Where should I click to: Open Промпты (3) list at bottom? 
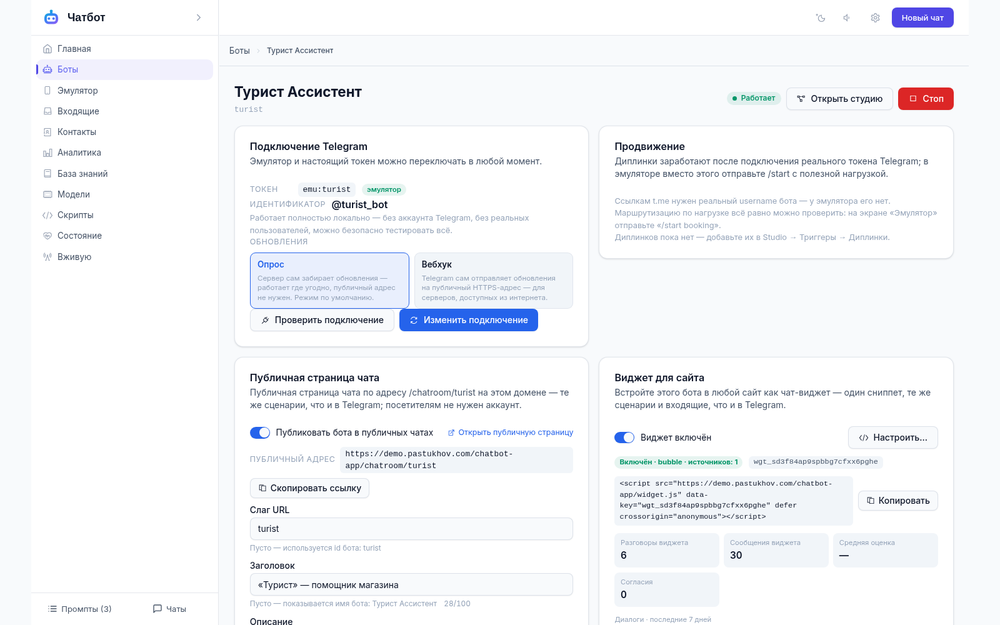tap(80, 609)
